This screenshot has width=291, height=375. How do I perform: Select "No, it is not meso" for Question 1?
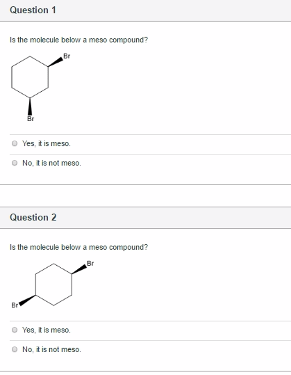click(15, 163)
